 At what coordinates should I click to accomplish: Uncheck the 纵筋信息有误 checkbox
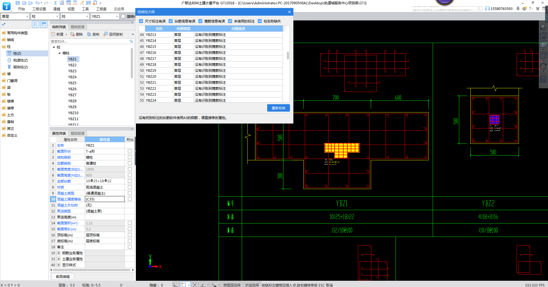(x=171, y=21)
